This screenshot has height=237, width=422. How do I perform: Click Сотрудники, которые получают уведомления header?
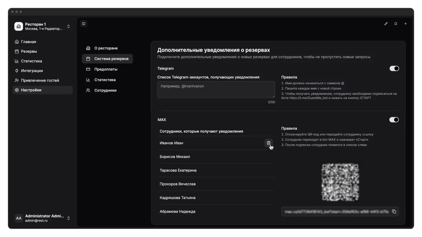point(201,131)
